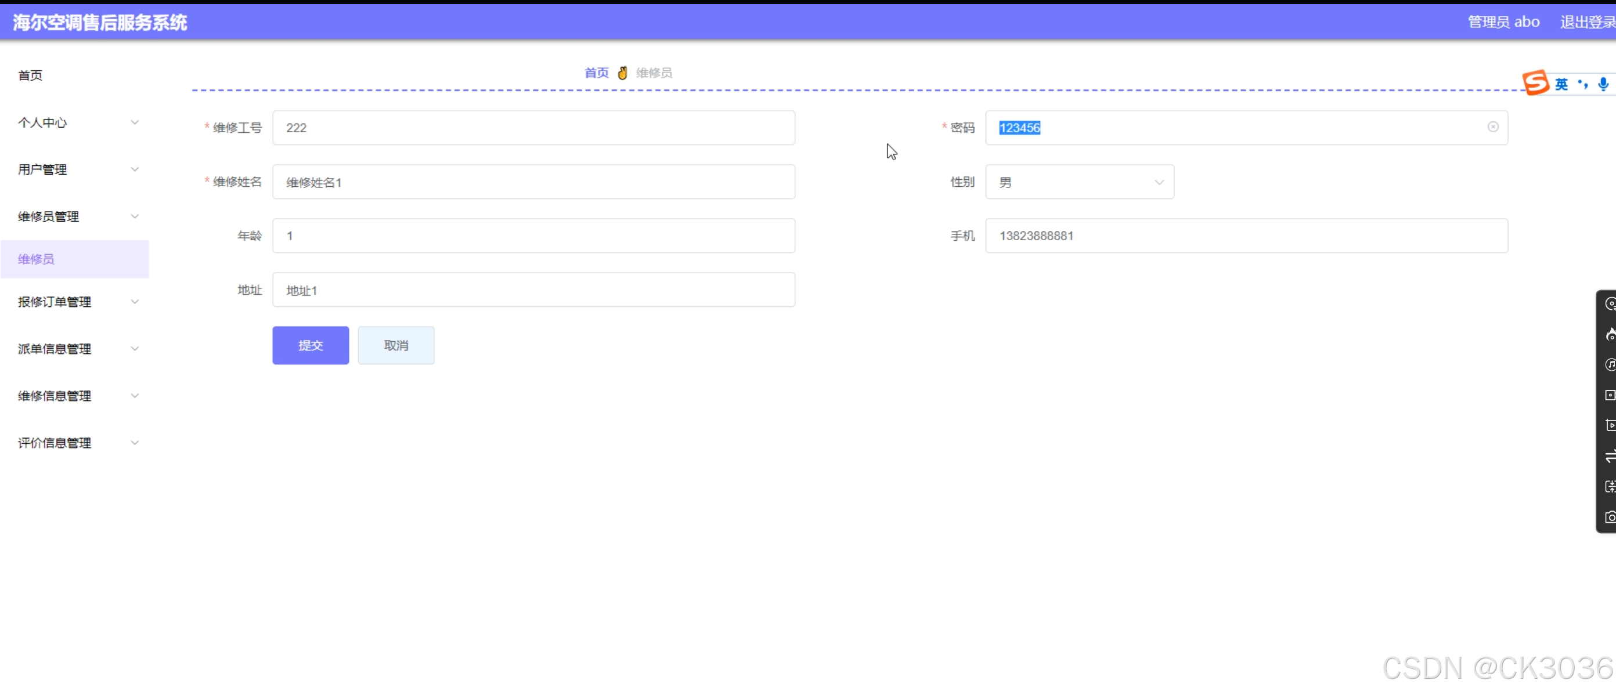The image size is (1616, 695).
Task: Click the camera screenshot icon in side toolbar
Action: click(1610, 517)
